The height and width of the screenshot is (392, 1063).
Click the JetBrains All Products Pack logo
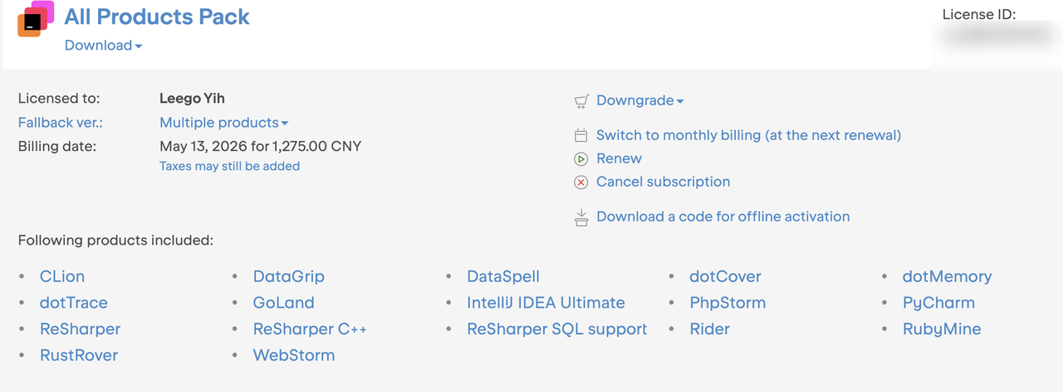pos(36,19)
